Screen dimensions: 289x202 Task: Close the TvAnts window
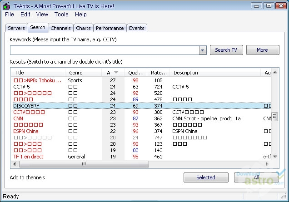click(281, 6)
